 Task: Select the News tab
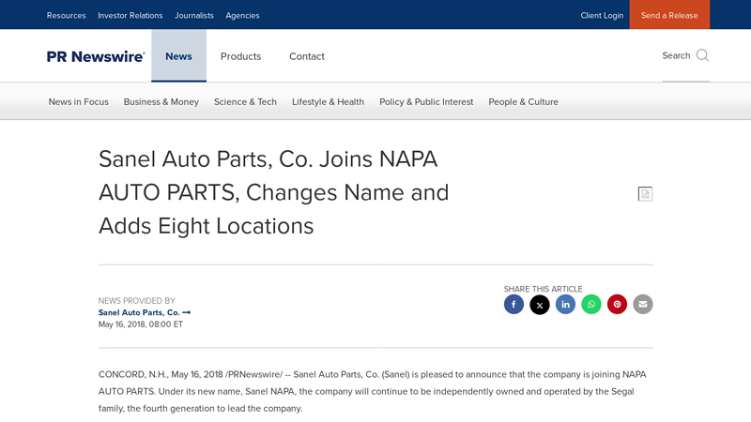[x=178, y=56]
